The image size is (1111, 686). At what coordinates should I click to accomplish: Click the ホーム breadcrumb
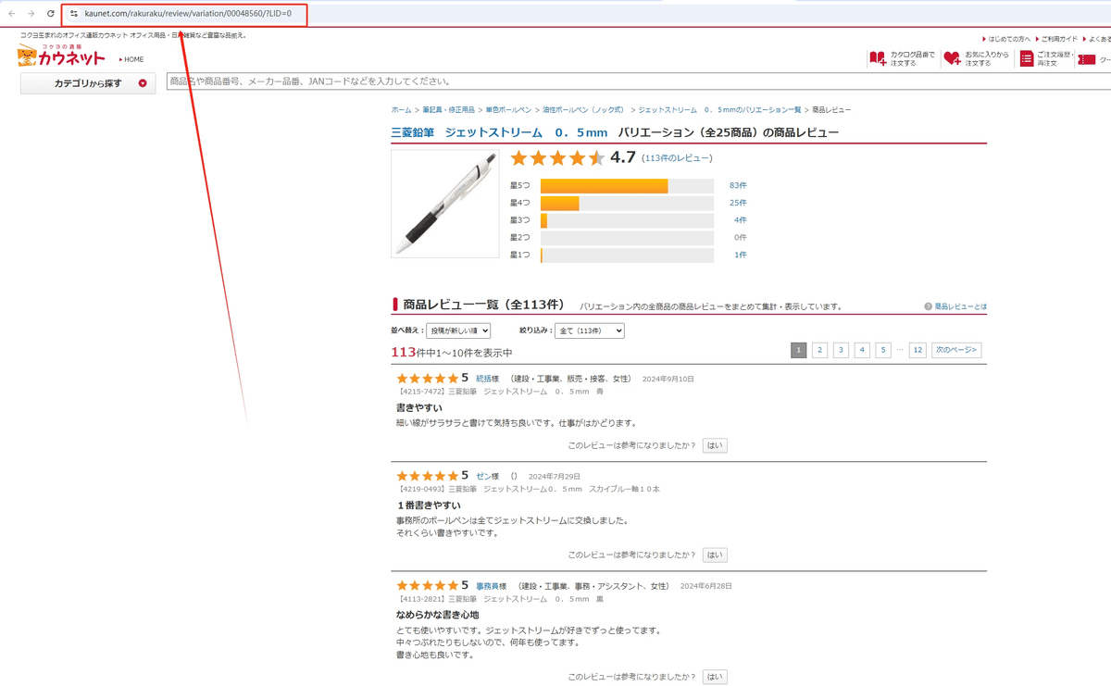coord(401,110)
